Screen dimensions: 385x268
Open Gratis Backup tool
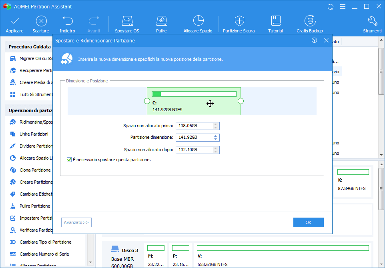pyautogui.click(x=310, y=24)
